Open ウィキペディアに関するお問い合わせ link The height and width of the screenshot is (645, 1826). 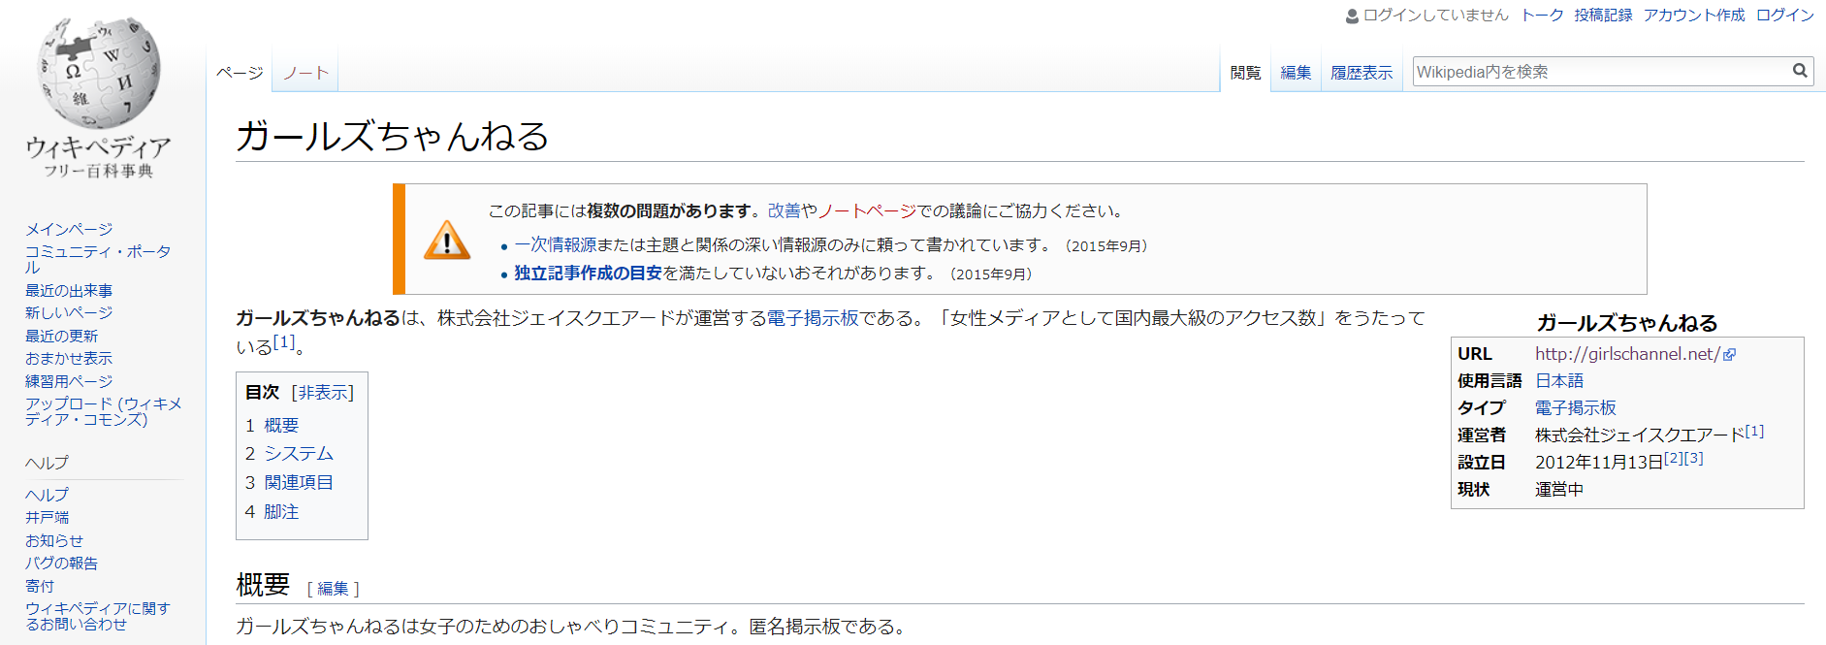click(x=98, y=616)
